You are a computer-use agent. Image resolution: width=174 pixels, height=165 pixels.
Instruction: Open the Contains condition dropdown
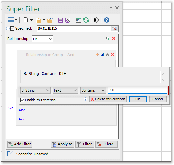pyautogui.click(x=93, y=90)
